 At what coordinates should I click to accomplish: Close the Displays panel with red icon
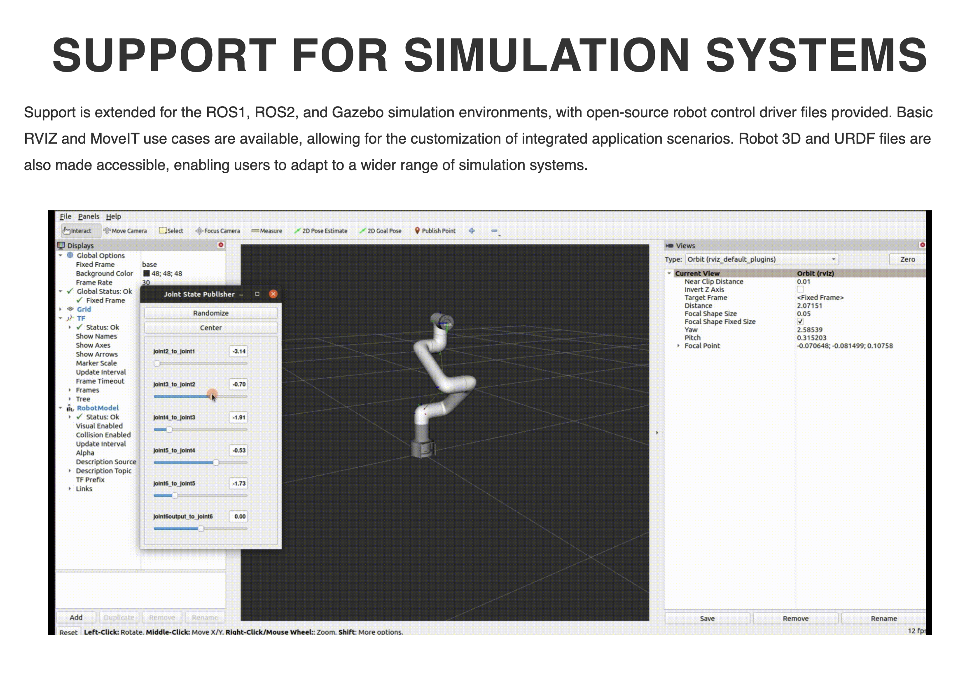220,245
